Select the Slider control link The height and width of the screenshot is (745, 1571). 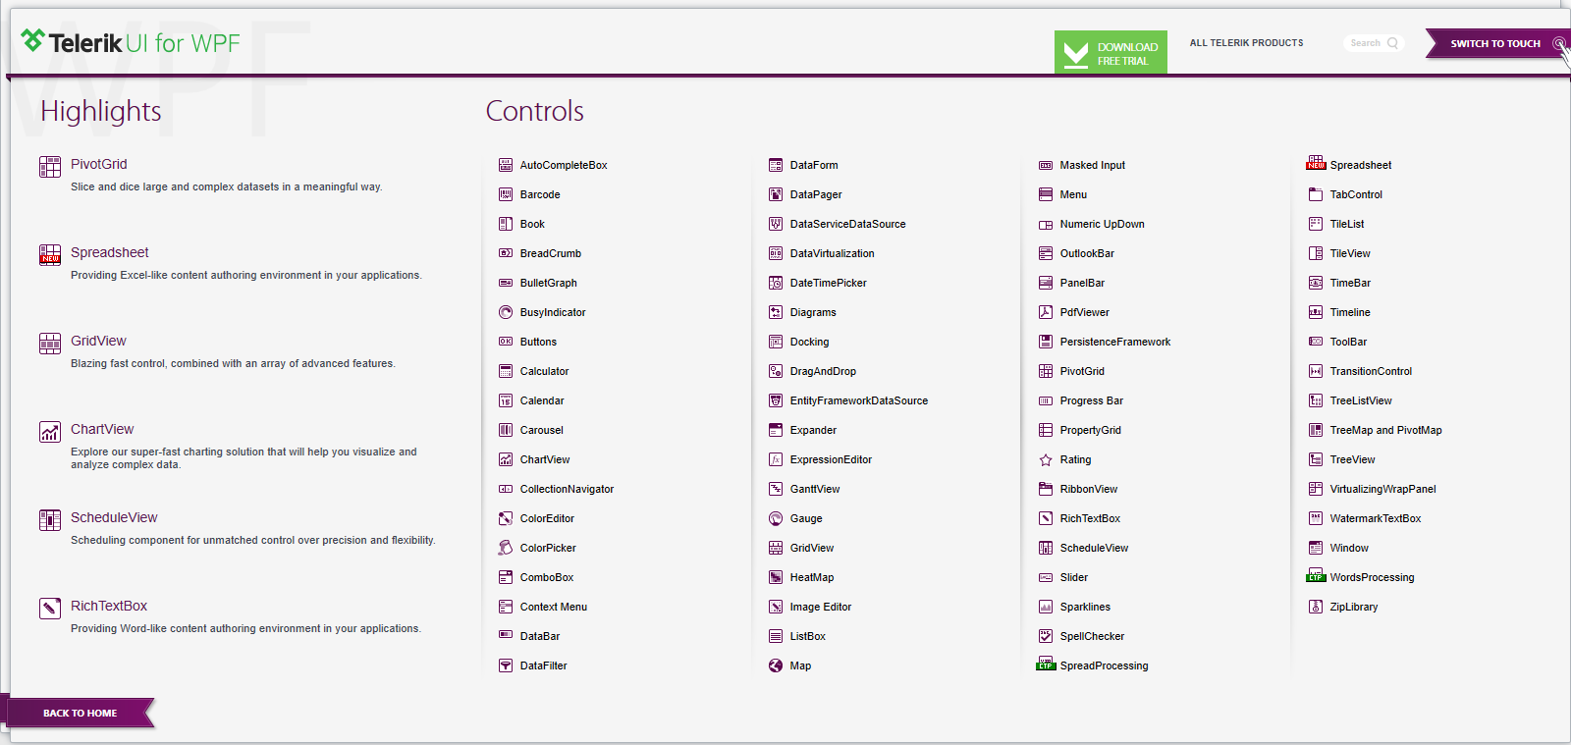coord(1073,577)
